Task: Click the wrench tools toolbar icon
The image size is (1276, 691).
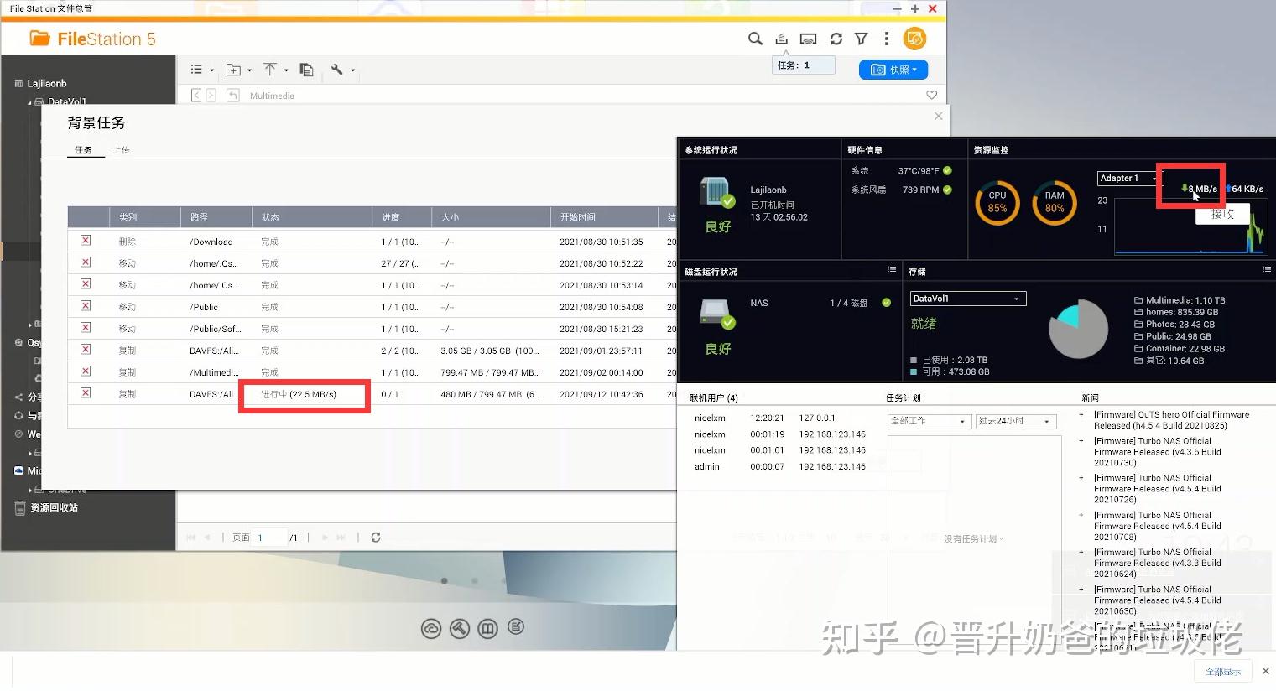Action: (337, 70)
